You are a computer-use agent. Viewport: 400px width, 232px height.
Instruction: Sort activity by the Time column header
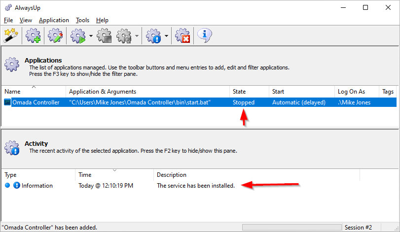[x=114, y=175]
